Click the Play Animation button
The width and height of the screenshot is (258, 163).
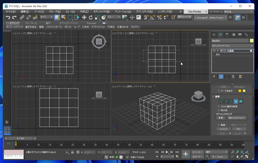(167, 152)
